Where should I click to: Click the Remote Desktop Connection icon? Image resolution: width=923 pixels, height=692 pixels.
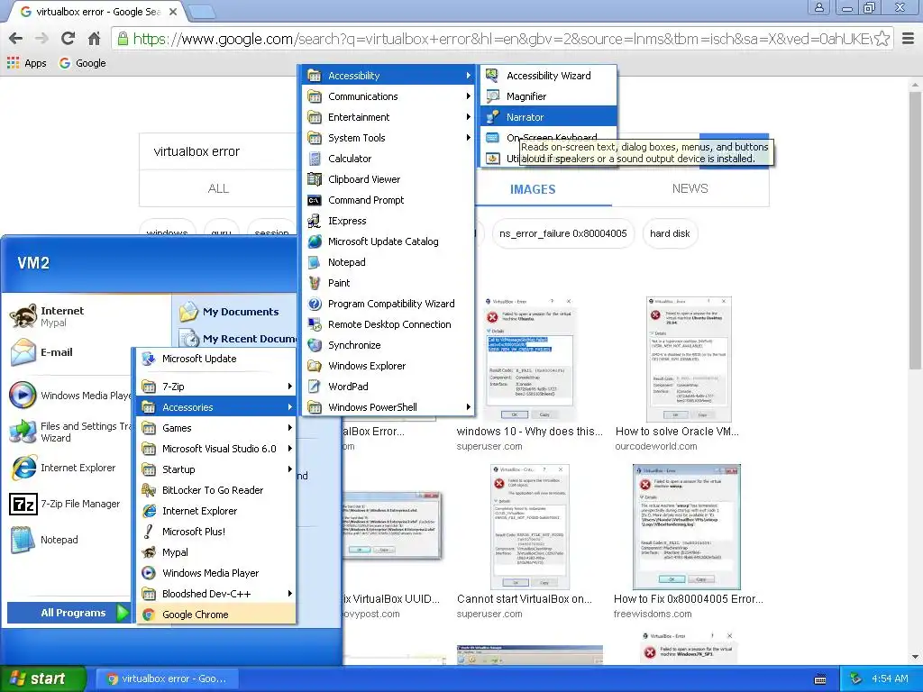click(x=315, y=324)
